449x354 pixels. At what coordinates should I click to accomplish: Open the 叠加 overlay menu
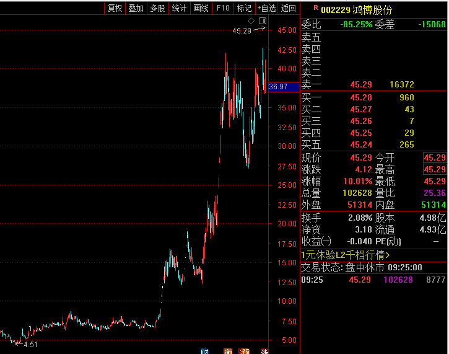pos(136,8)
